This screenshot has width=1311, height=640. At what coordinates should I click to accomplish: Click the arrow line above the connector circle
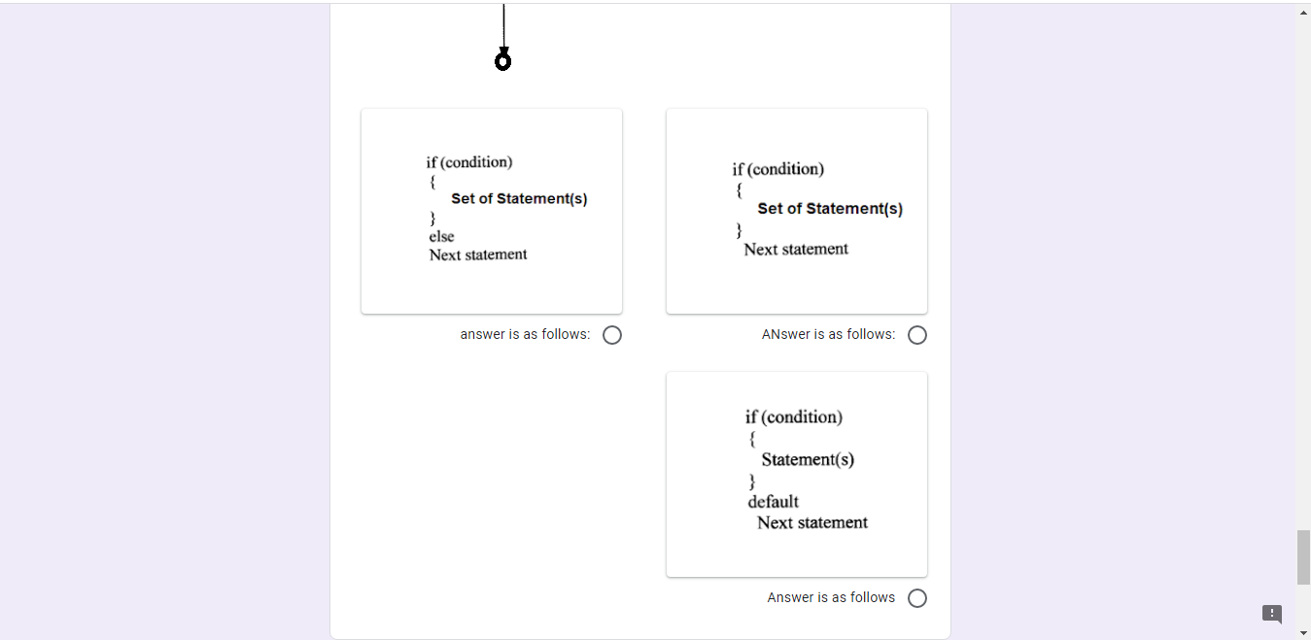[502, 24]
